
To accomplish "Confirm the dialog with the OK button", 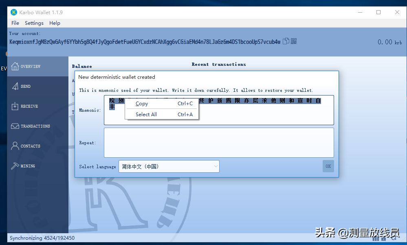I will click(x=328, y=166).
